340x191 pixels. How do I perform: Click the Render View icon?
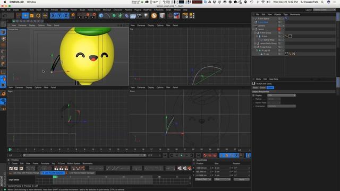(80, 15)
